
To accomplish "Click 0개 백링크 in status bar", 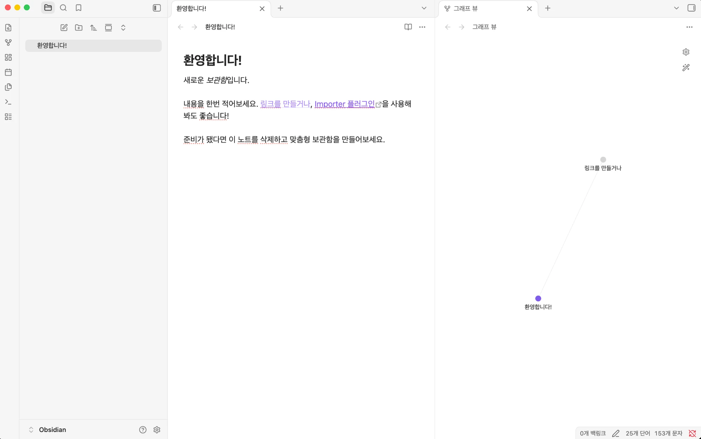I will tap(593, 433).
